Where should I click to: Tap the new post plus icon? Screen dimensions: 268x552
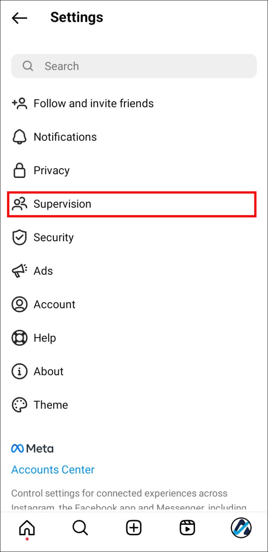(x=134, y=528)
